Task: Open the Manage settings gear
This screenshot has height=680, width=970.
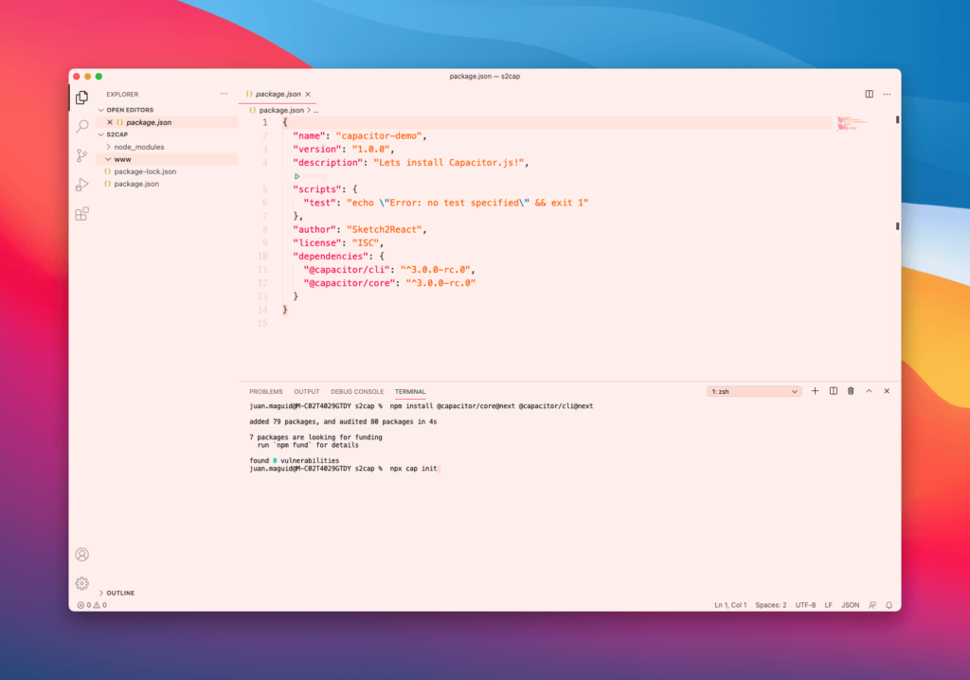Action: (82, 583)
